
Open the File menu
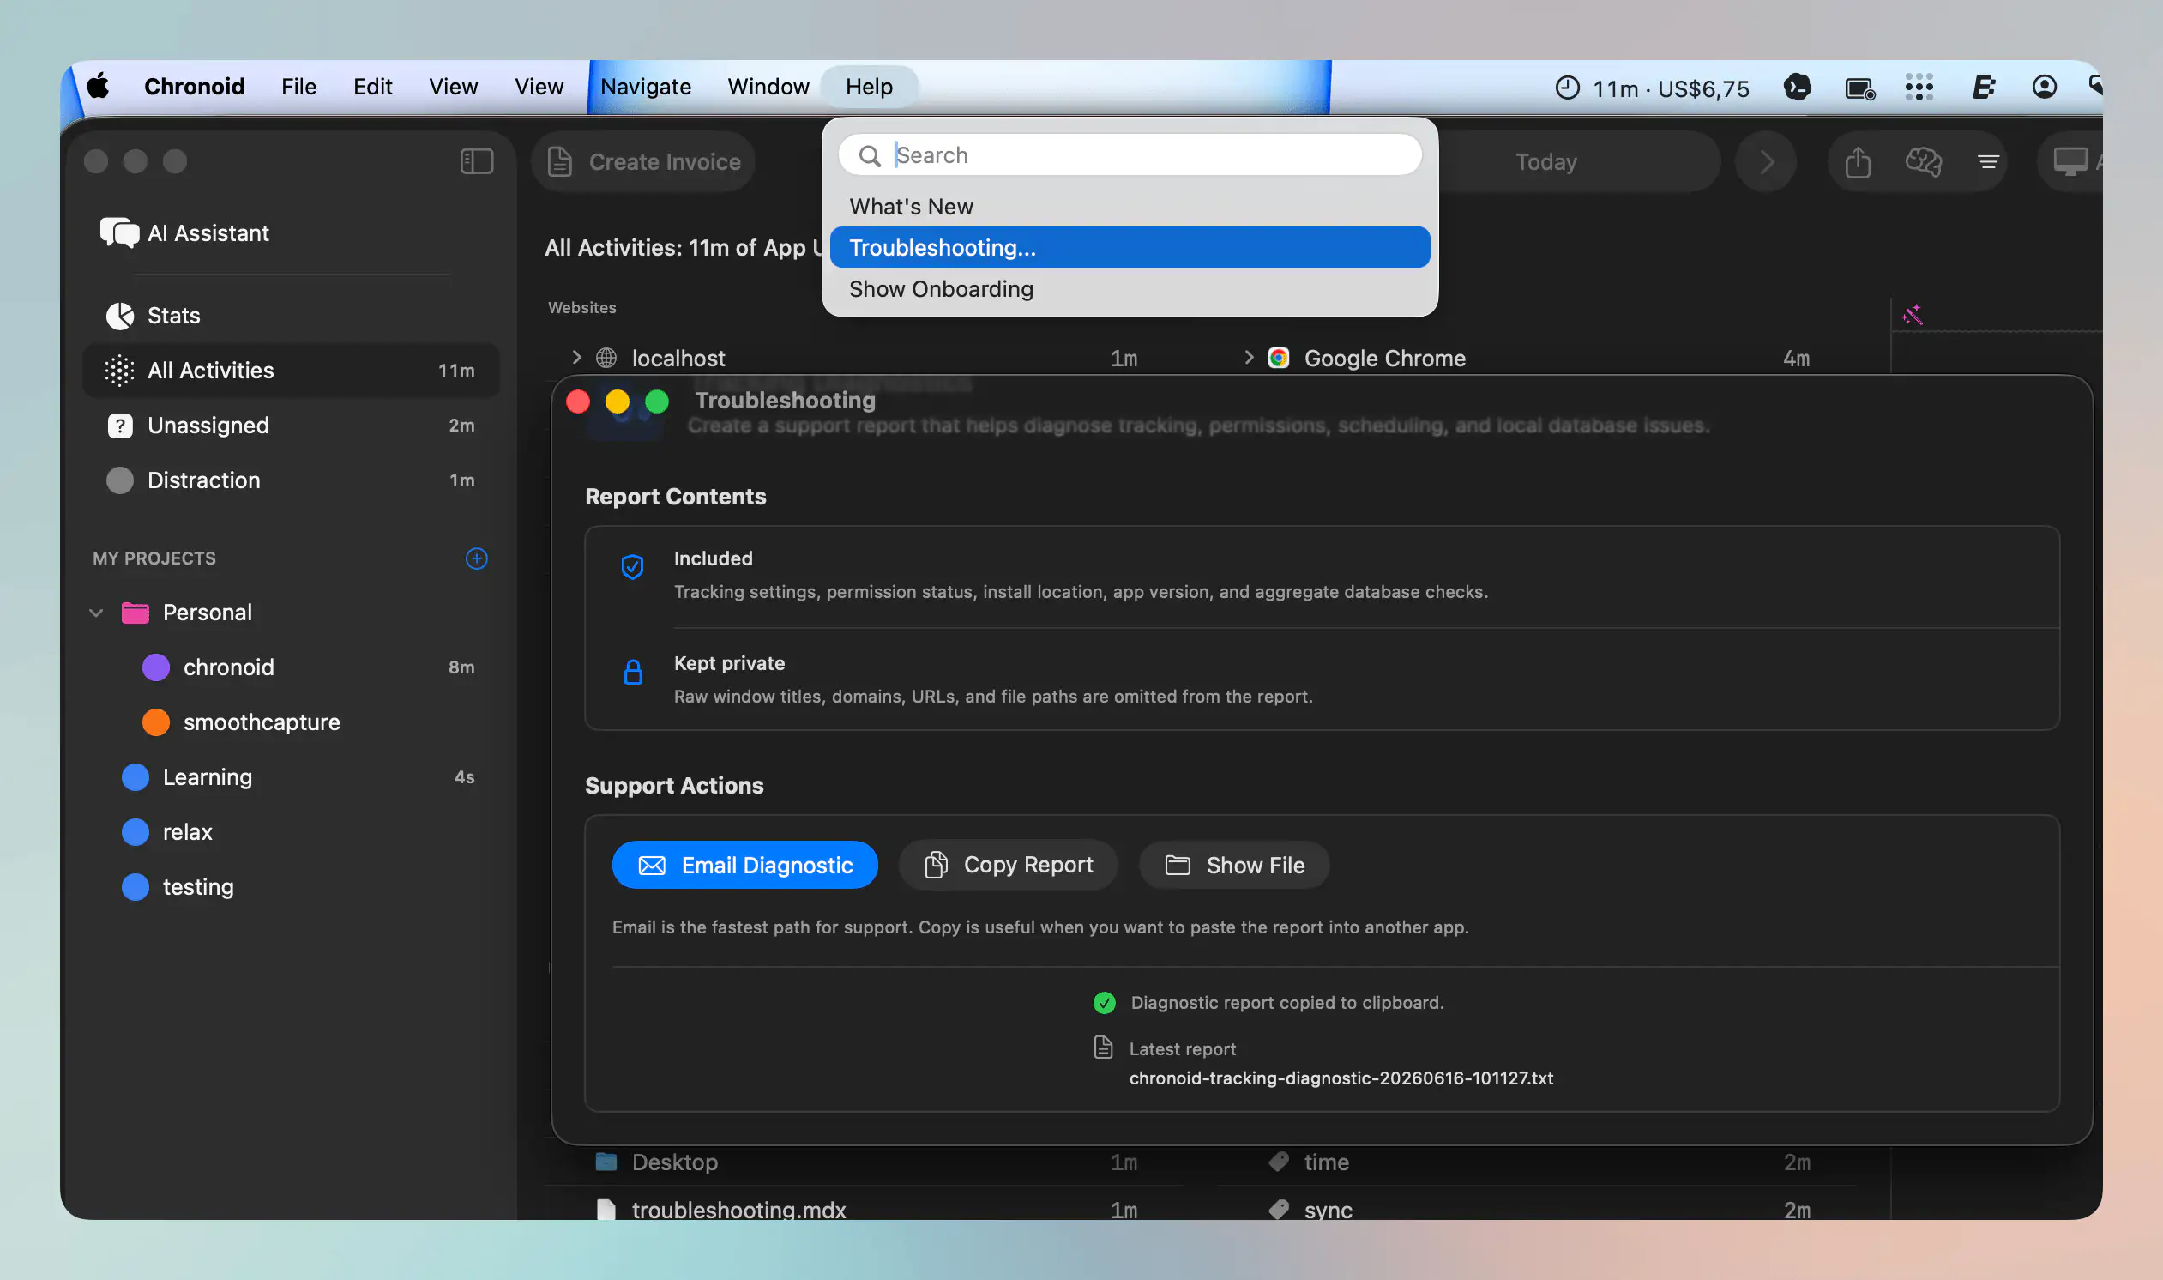click(x=298, y=87)
